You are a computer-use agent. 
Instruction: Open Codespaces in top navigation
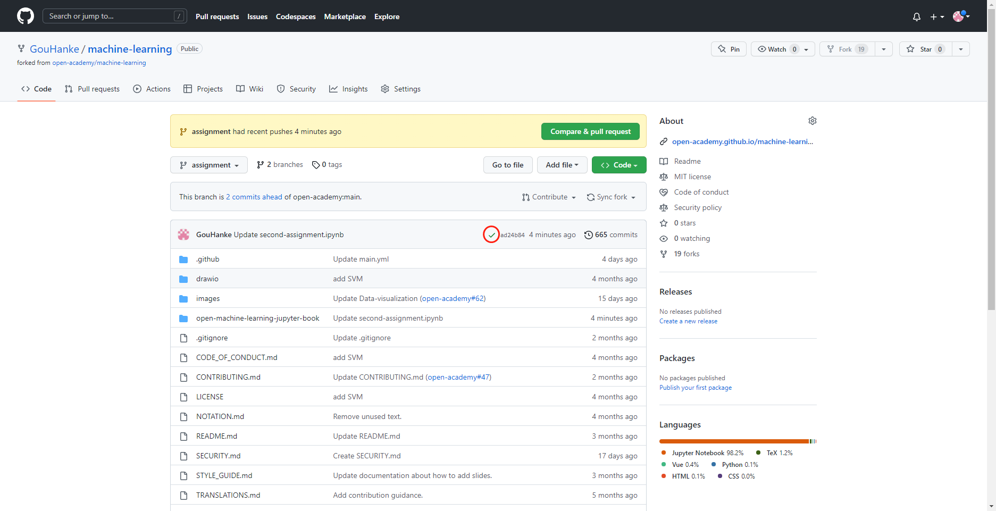[296, 16]
